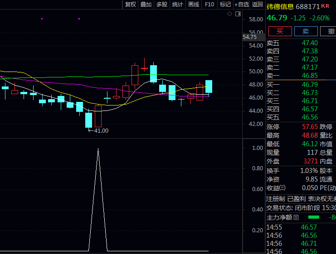This screenshot has width=336, height=254.
Task: Click the red 买 buy button
Action: point(280,31)
